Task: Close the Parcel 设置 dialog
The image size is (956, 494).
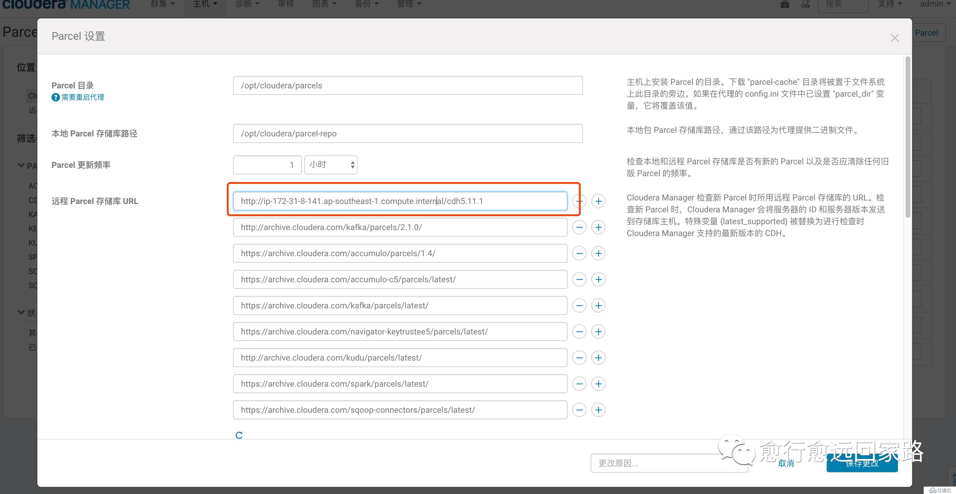Action: tap(895, 38)
